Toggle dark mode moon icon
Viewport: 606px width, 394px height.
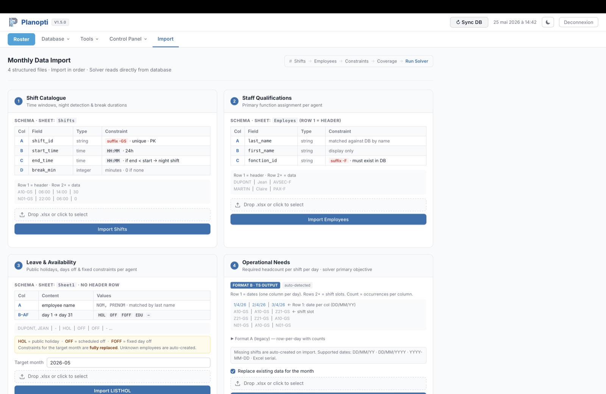pyautogui.click(x=548, y=22)
